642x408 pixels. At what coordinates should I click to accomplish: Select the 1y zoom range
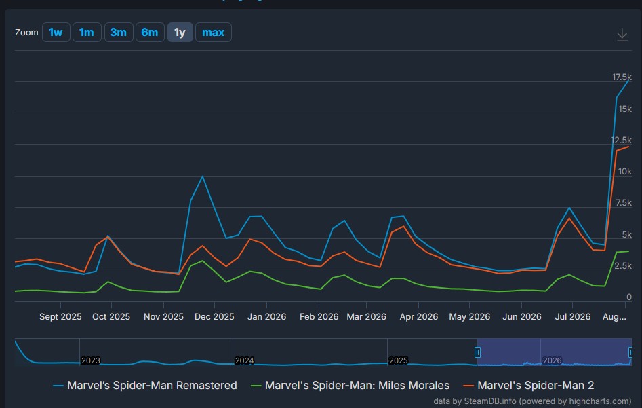tap(180, 33)
